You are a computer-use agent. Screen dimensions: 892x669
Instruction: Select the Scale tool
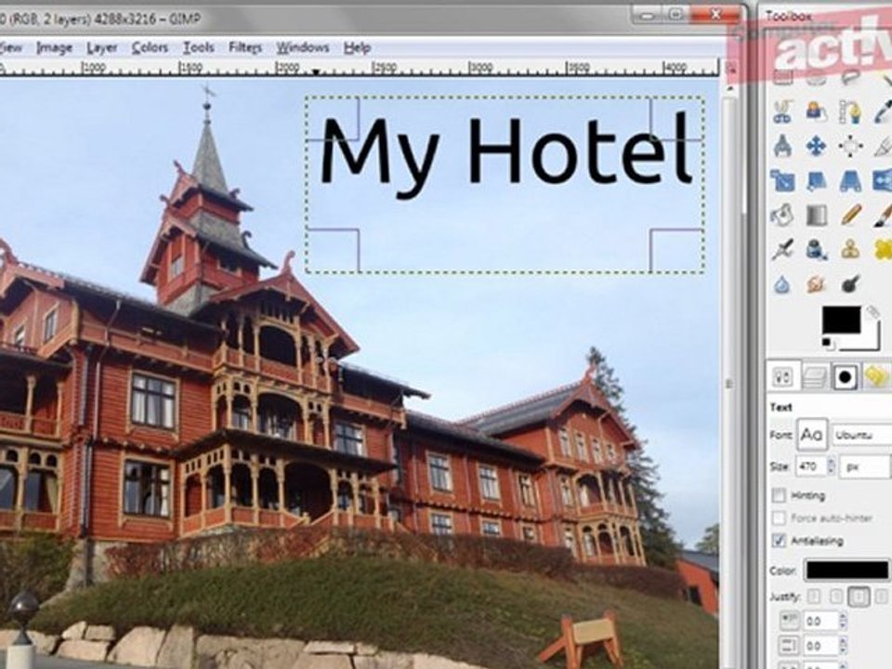[782, 181]
